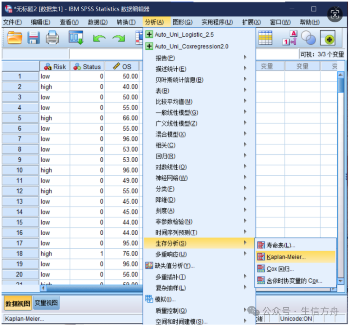Run the Auto_Uni_Logistic_2.5 extension
Viewport: 350px width, 325px height.
click(199, 35)
